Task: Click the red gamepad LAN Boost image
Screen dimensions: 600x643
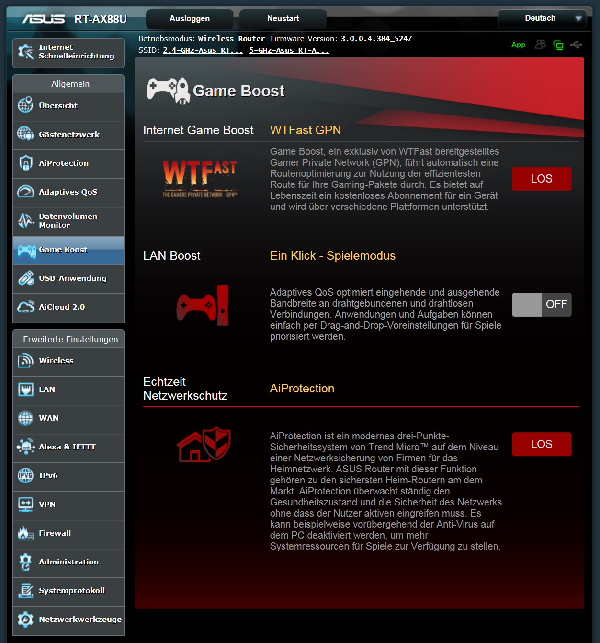Action: [x=203, y=305]
